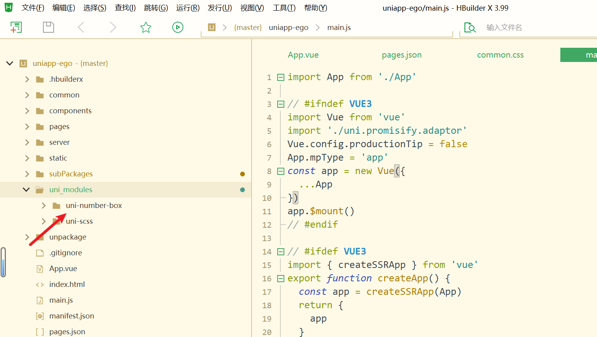Viewport: 597px width, 337px height.
Task: Click the pages.json file icon in tree
Action: 40,332
